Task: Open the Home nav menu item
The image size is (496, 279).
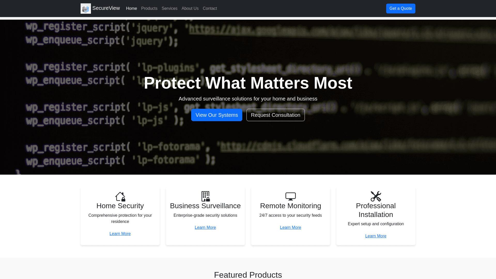Action: [x=131, y=9]
